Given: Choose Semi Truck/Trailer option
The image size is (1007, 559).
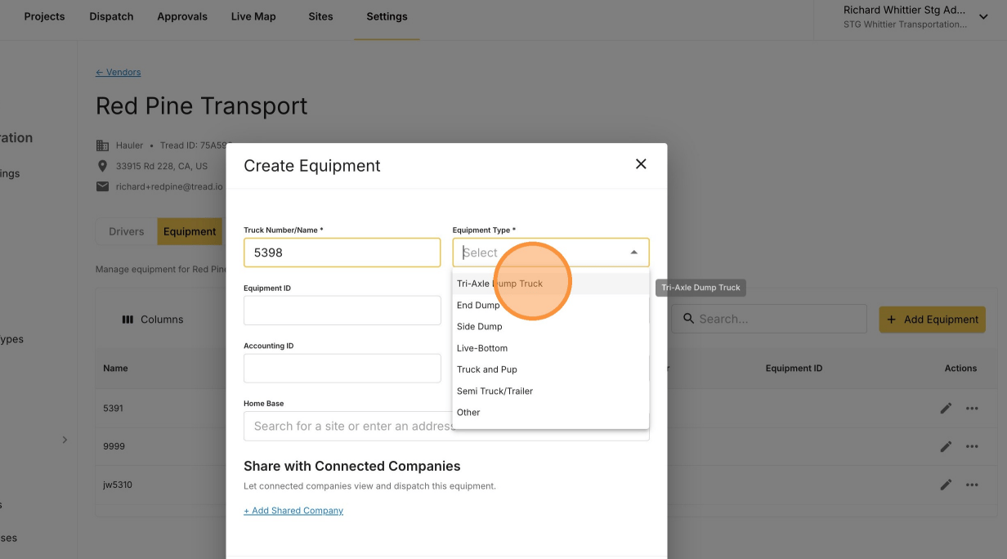Looking at the screenshot, I should pyautogui.click(x=551, y=391).
